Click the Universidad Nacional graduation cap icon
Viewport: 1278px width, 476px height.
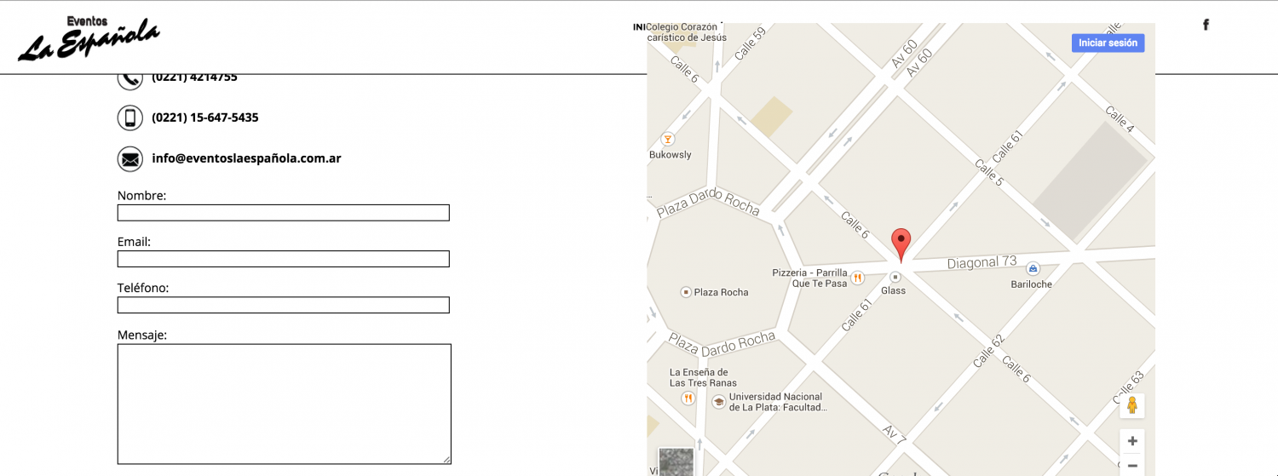coord(718,401)
